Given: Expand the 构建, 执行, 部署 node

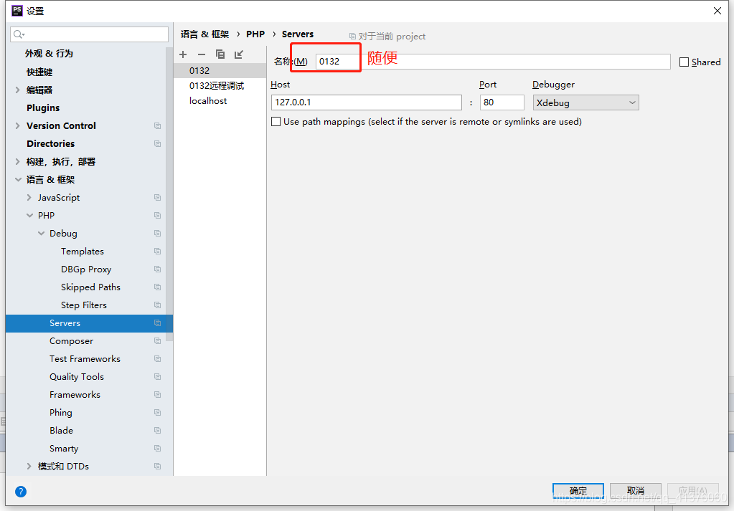Looking at the screenshot, I should click(18, 162).
